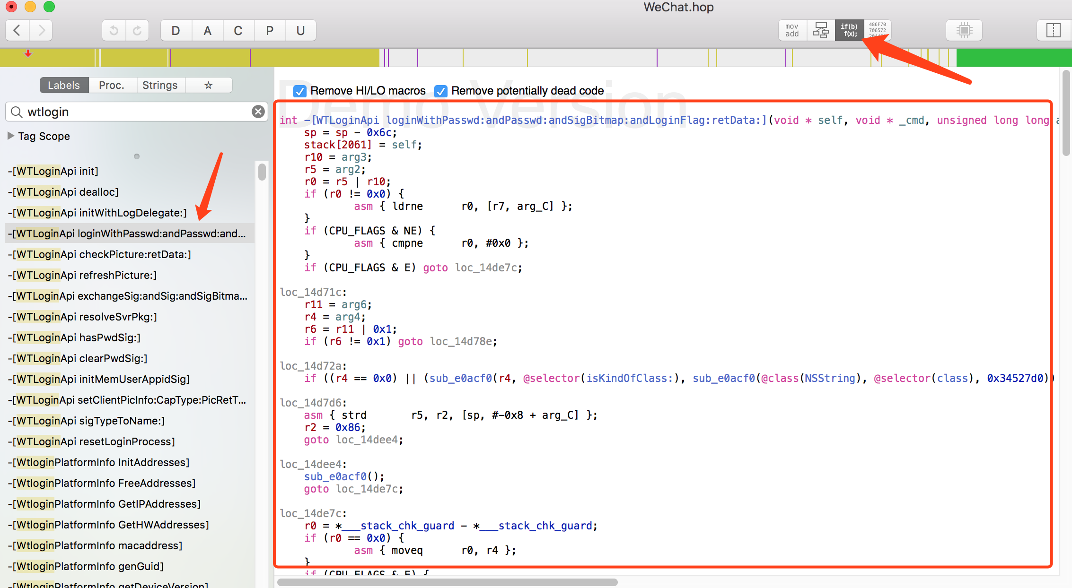Screen dimensions: 1072x588
Task: Click the search magnifier icon
Action: [17, 112]
